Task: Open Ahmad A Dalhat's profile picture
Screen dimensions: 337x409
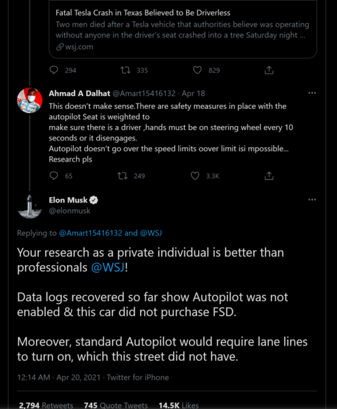Action: (29, 100)
